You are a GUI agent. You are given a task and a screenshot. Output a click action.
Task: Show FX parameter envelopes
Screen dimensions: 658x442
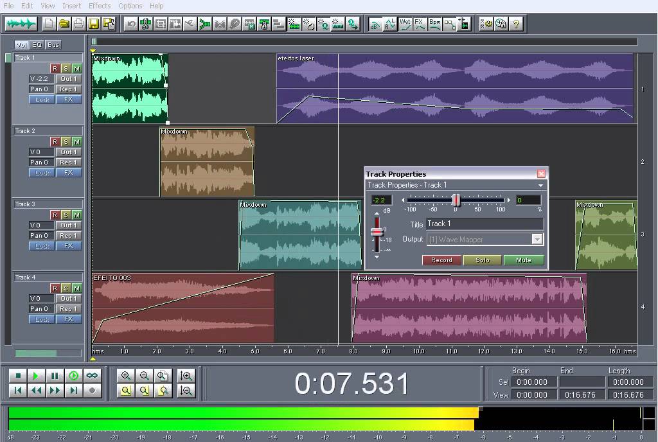coord(420,24)
